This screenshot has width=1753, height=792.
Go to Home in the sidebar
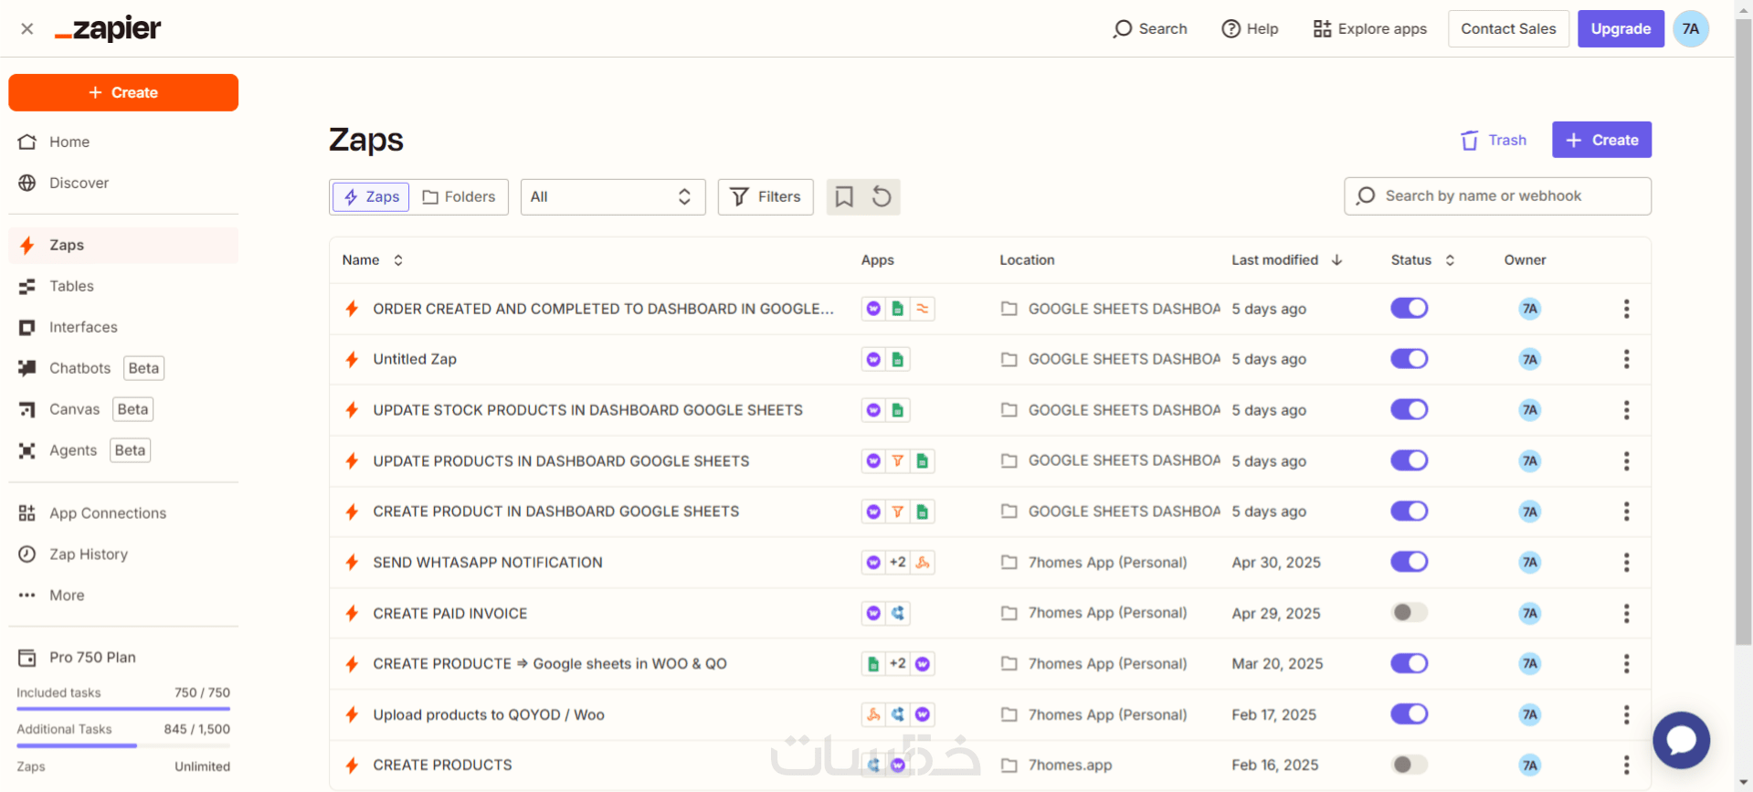click(x=123, y=143)
